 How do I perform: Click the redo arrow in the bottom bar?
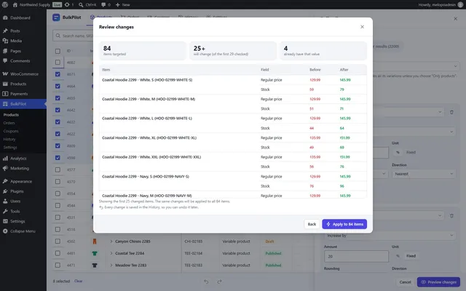click(x=219, y=282)
